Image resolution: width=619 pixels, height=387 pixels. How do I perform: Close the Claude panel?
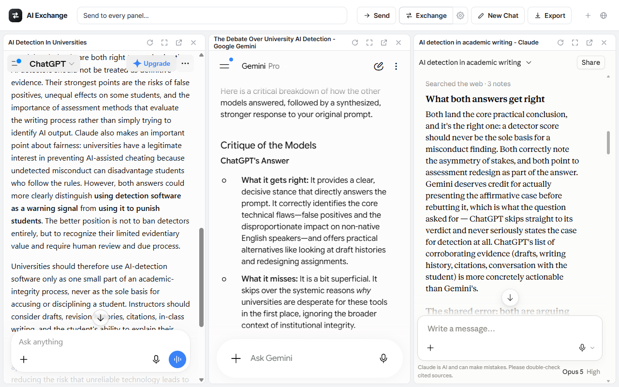pos(604,43)
